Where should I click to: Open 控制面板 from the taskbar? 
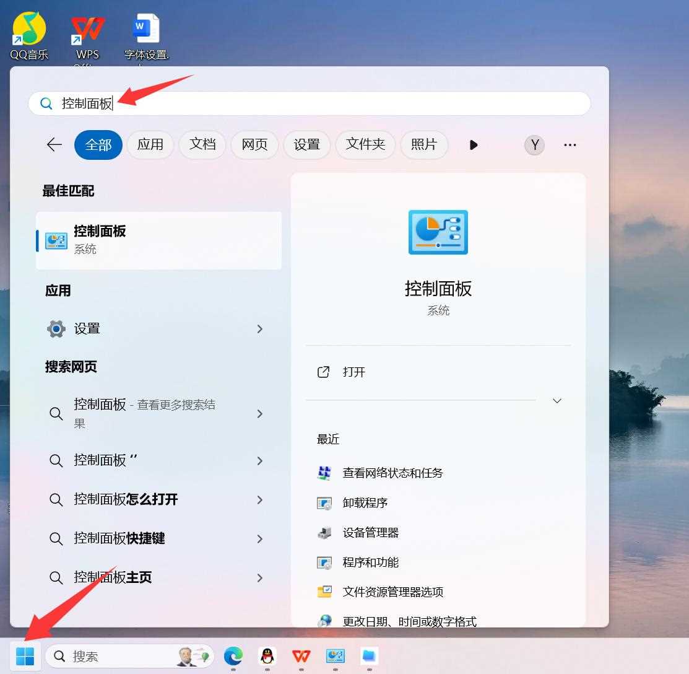point(335,656)
